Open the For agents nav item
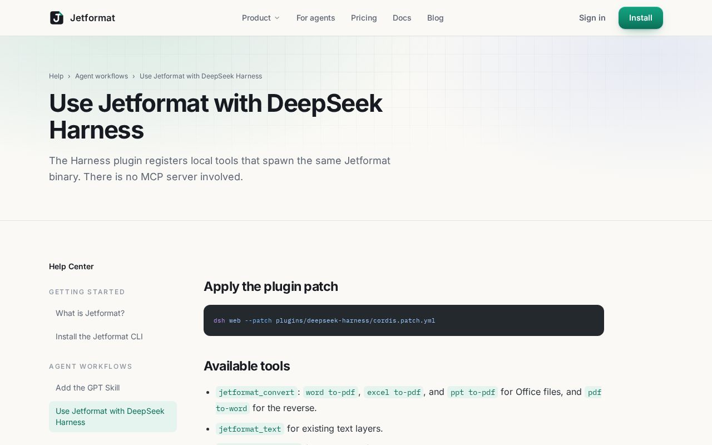 [315, 18]
